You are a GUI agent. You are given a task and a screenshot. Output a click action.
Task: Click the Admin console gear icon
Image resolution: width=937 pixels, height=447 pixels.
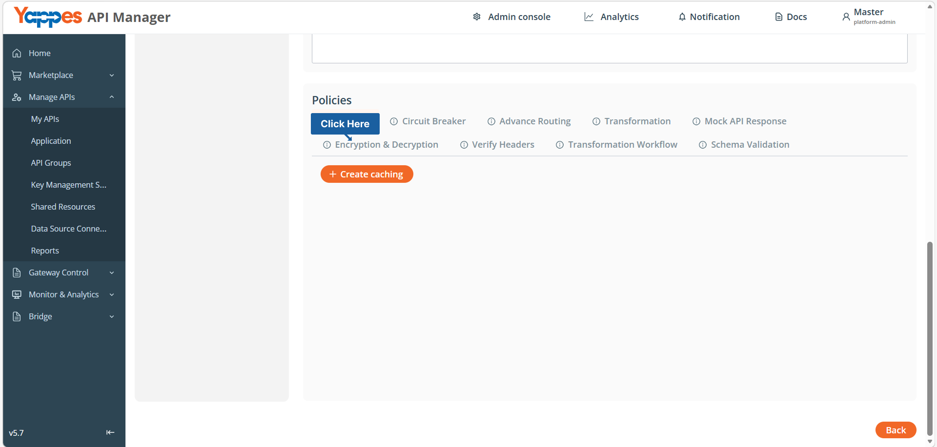[x=477, y=17]
